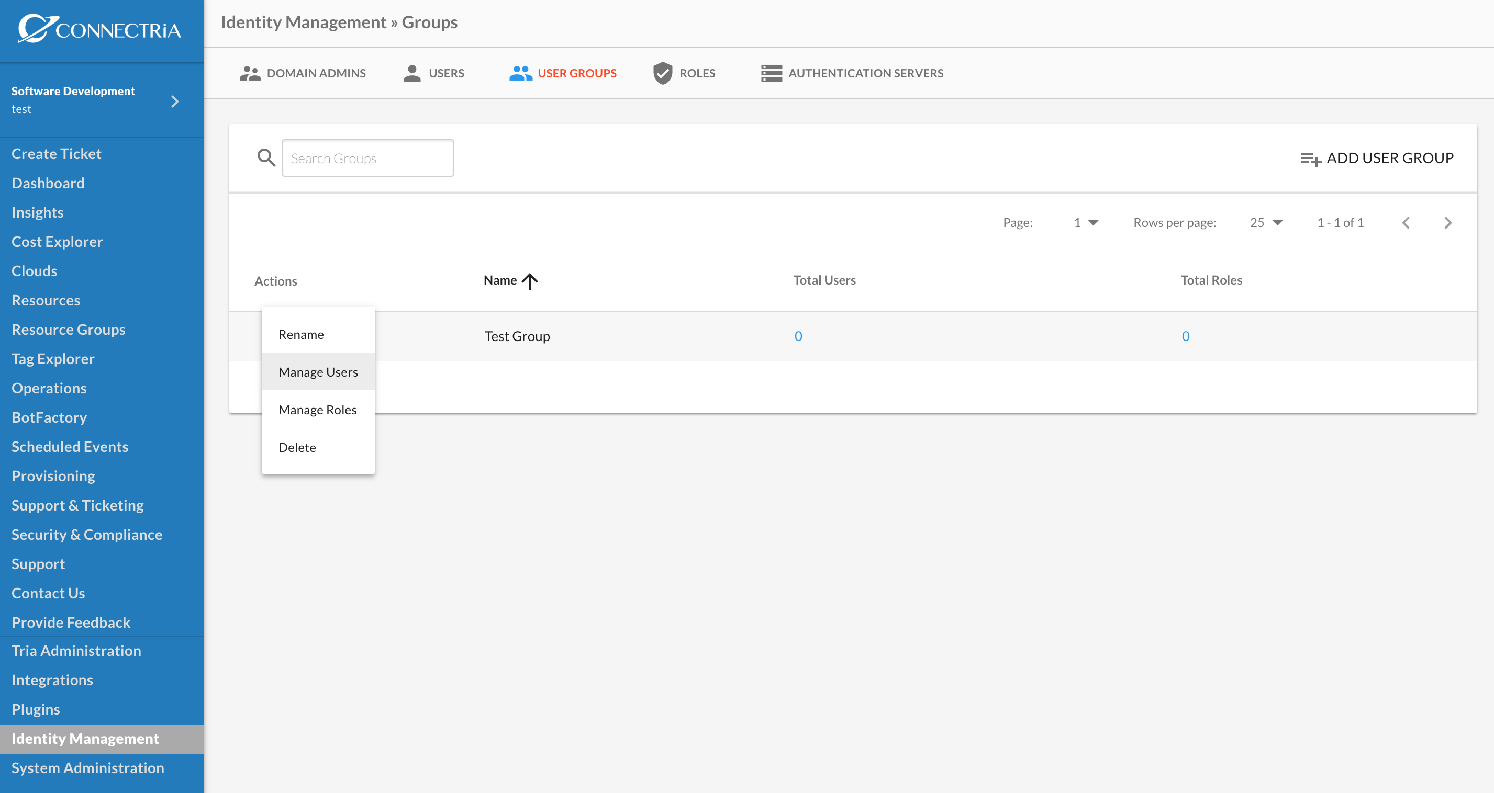Go to next page arrow

tap(1447, 223)
